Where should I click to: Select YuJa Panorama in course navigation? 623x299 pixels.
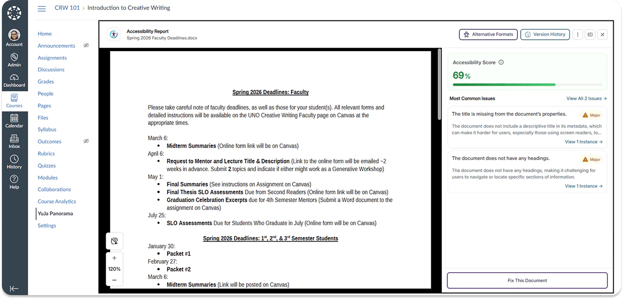(x=55, y=213)
